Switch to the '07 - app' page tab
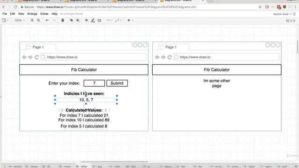The image size is (299, 168). click(97, 166)
